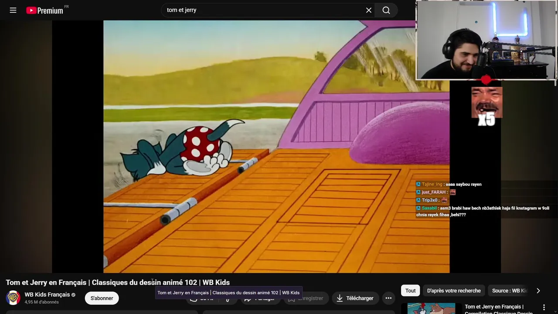Click the webcam overlay of the streamer

tap(486, 40)
